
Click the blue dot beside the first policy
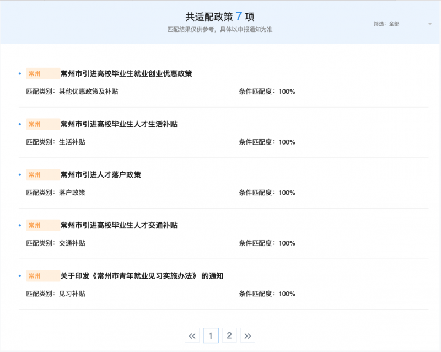[19, 73]
